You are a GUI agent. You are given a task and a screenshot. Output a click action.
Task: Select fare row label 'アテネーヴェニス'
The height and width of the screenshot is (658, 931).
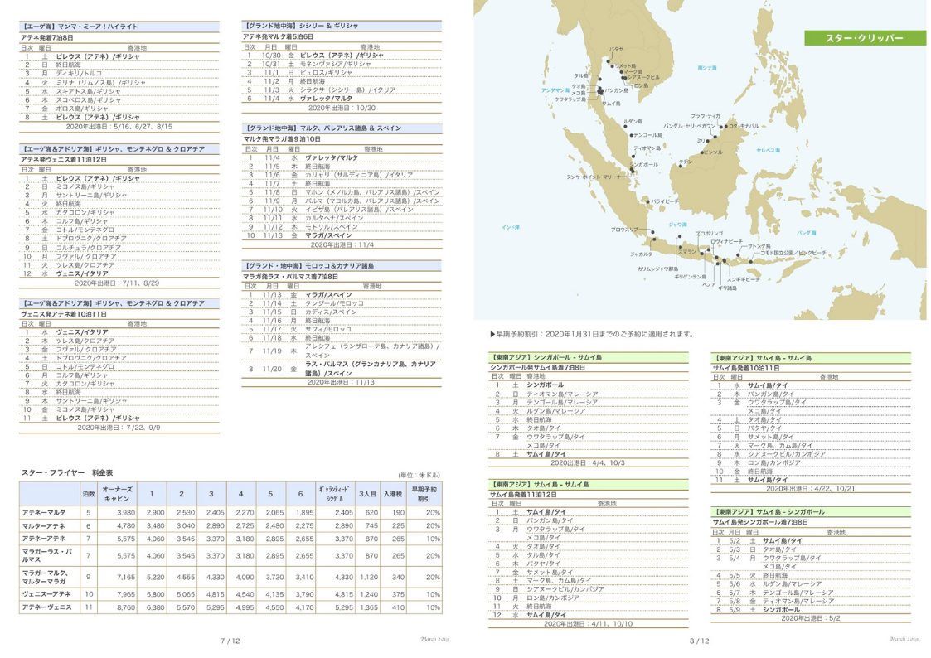46,607
